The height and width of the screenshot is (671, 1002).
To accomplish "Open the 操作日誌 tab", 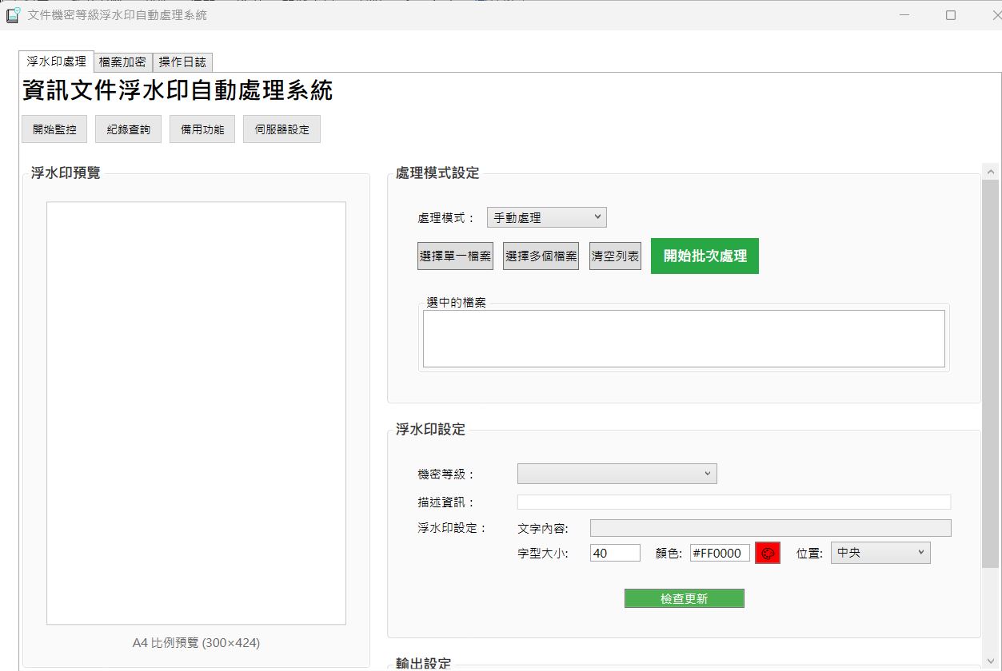I will point(182,62).
